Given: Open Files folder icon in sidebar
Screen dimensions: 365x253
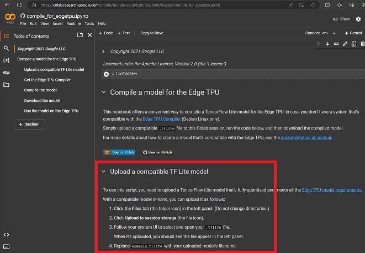Looking at the screenshot, I should 6,85.
